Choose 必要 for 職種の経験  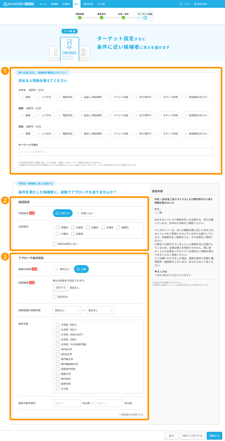coord(81,269)
